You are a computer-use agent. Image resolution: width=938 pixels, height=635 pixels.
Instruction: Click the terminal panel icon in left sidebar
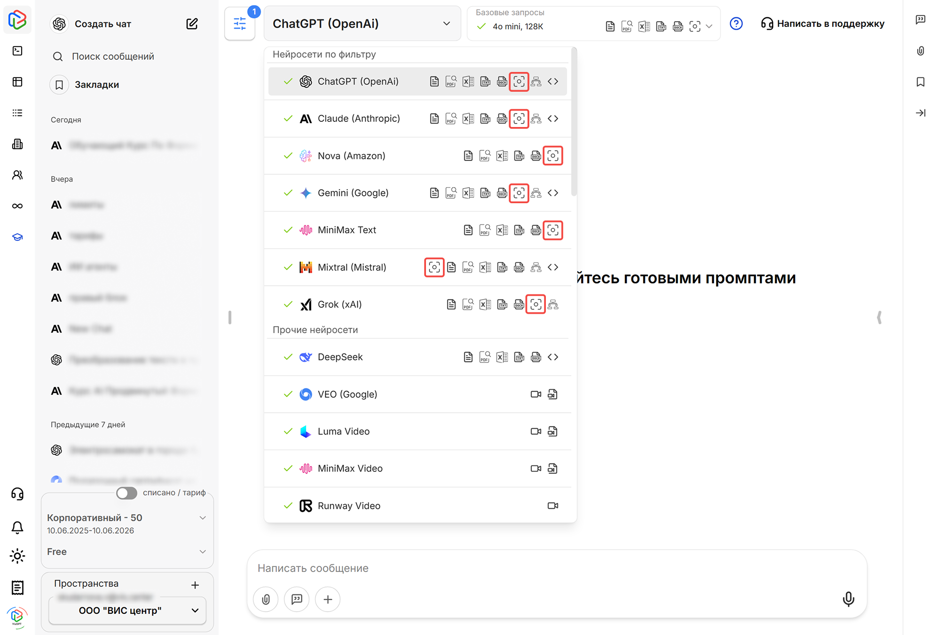17,51
